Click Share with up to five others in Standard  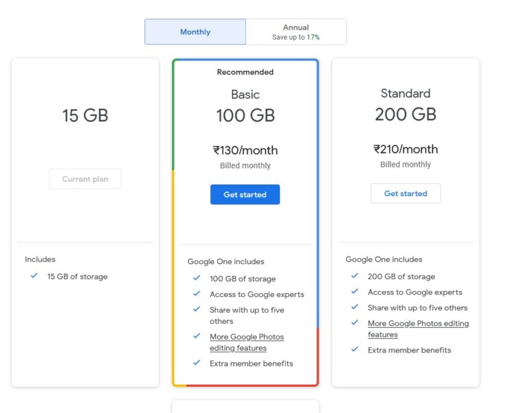tap(418, 308)
